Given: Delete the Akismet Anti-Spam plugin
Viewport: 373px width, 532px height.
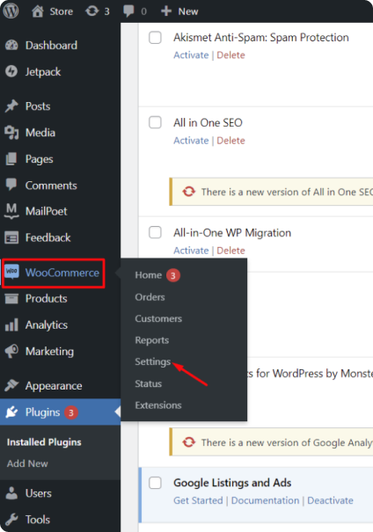Looking at the screenshot, I should [x=230, y=55].
